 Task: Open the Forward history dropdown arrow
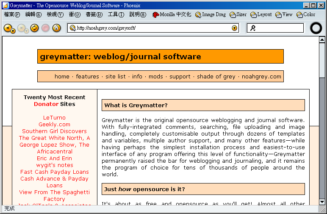click(26, 31)
